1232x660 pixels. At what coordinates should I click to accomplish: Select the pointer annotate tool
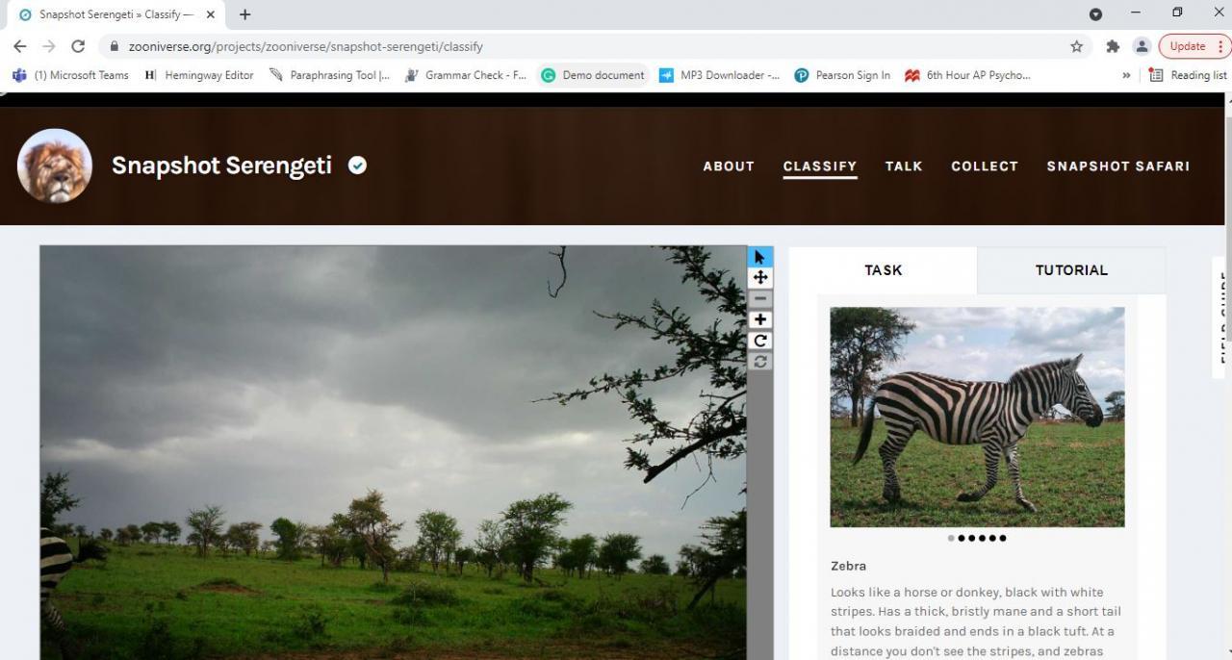coord(760,257)
